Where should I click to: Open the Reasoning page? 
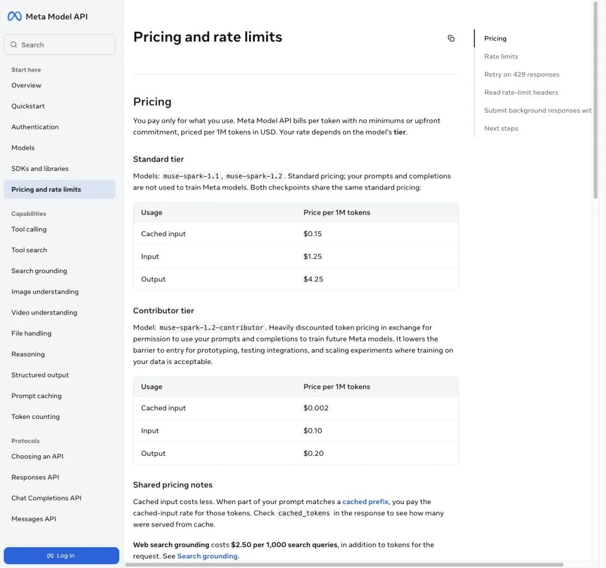28,354
